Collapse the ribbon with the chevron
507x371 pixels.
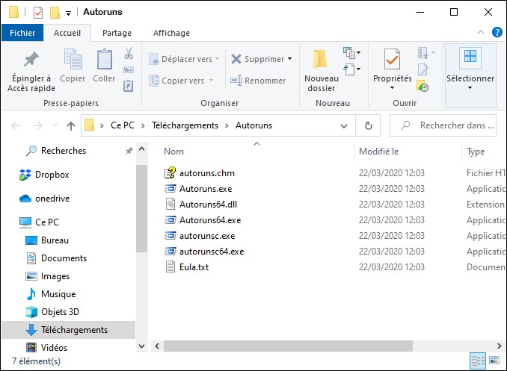click(x=481, y=33)
